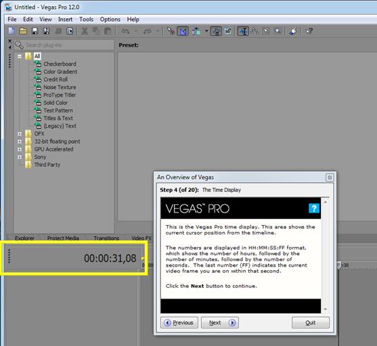Open the Insert menu
Viewport: 377px width, 346px height.
click(x=65, y=19)
